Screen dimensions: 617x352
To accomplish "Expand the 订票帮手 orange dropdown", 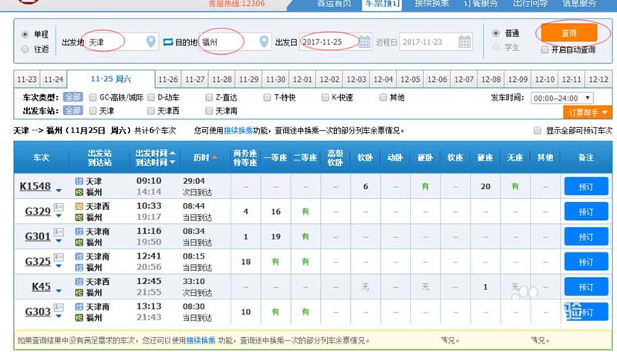I will coord(588,113).
